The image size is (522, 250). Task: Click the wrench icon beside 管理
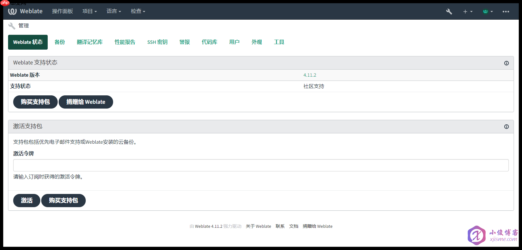click(x=12, y=26)
